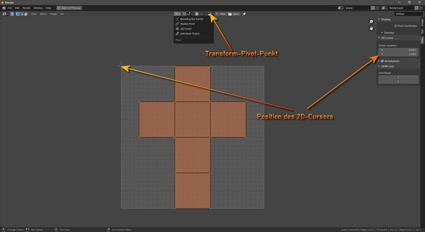Image resolution: width=425 pixels, height=232 pixels.
Task: Click the Back to Previous button
Action: click(x=69, y=8)
